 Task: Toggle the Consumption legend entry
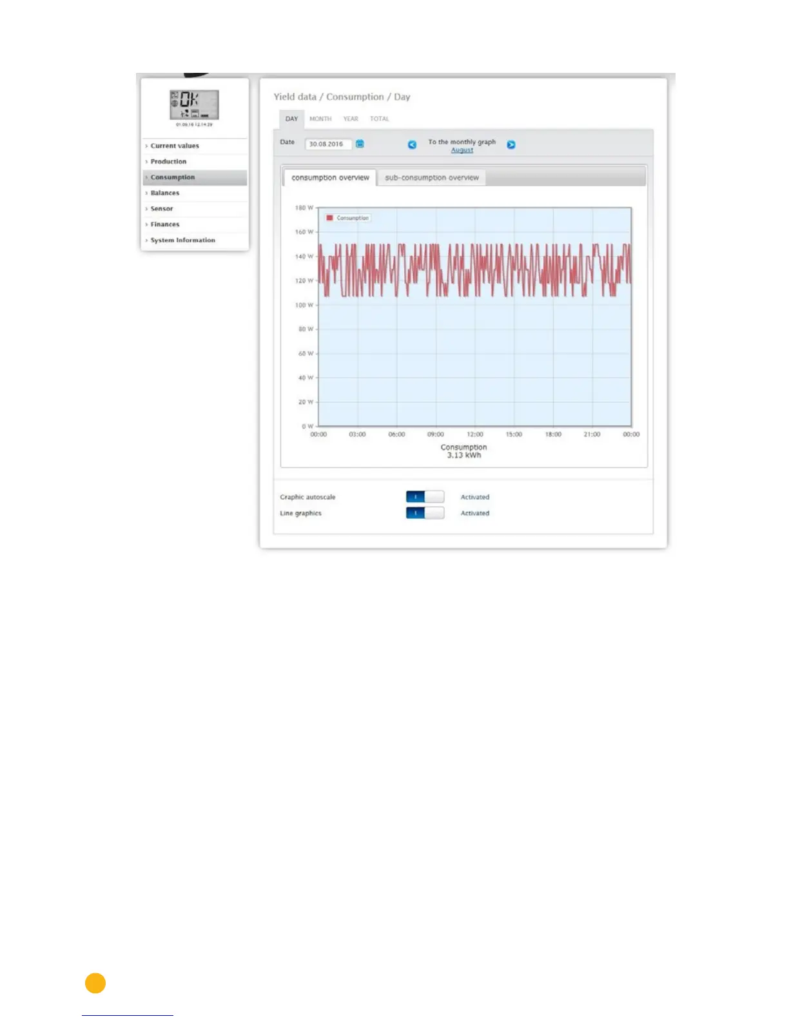tap(347, 218)
